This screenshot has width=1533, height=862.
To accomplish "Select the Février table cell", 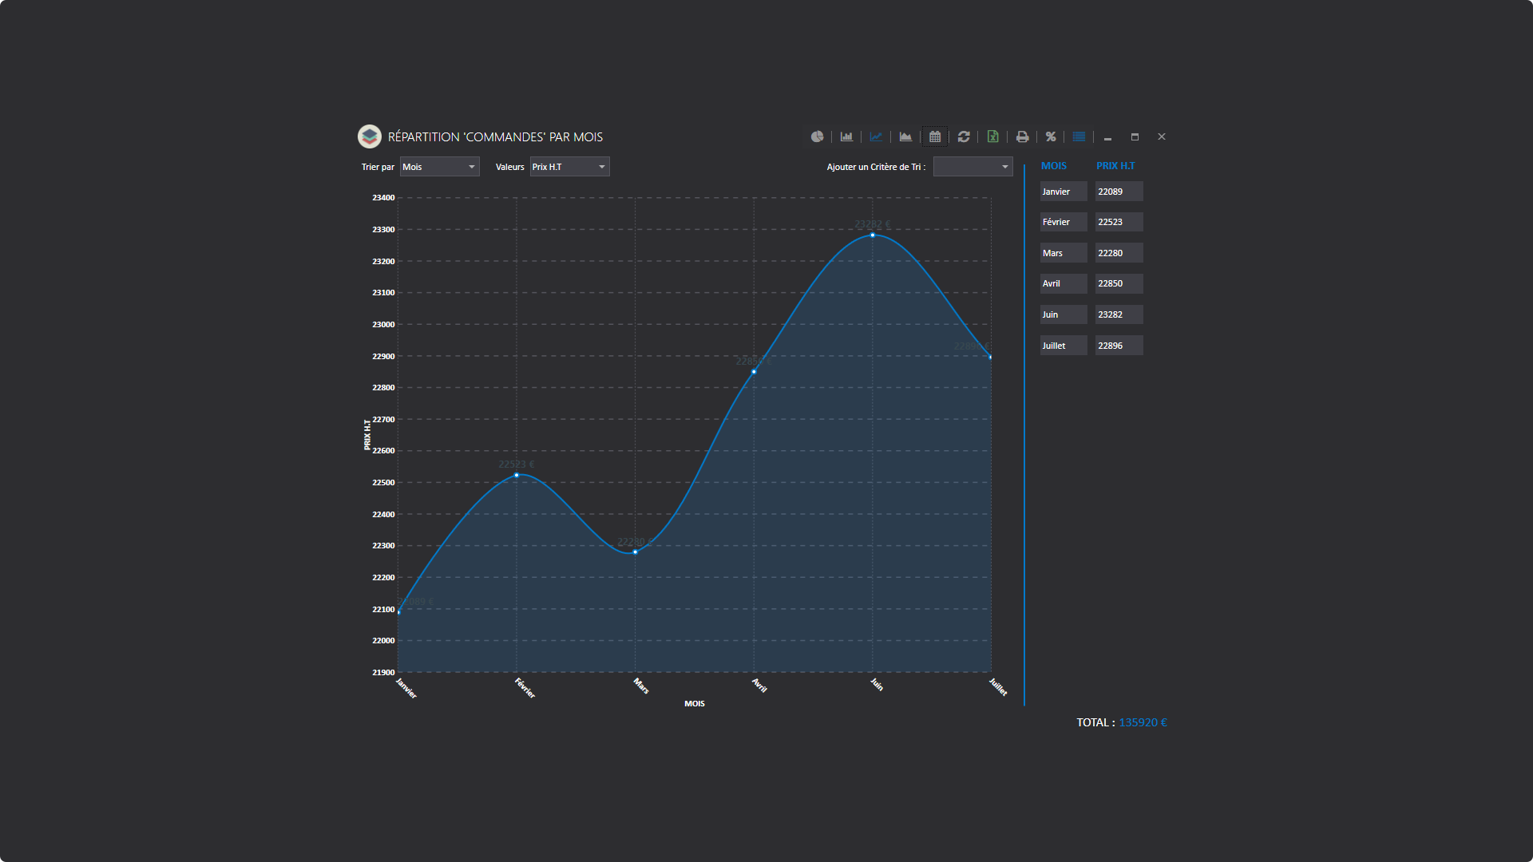I will [1064, 222].
